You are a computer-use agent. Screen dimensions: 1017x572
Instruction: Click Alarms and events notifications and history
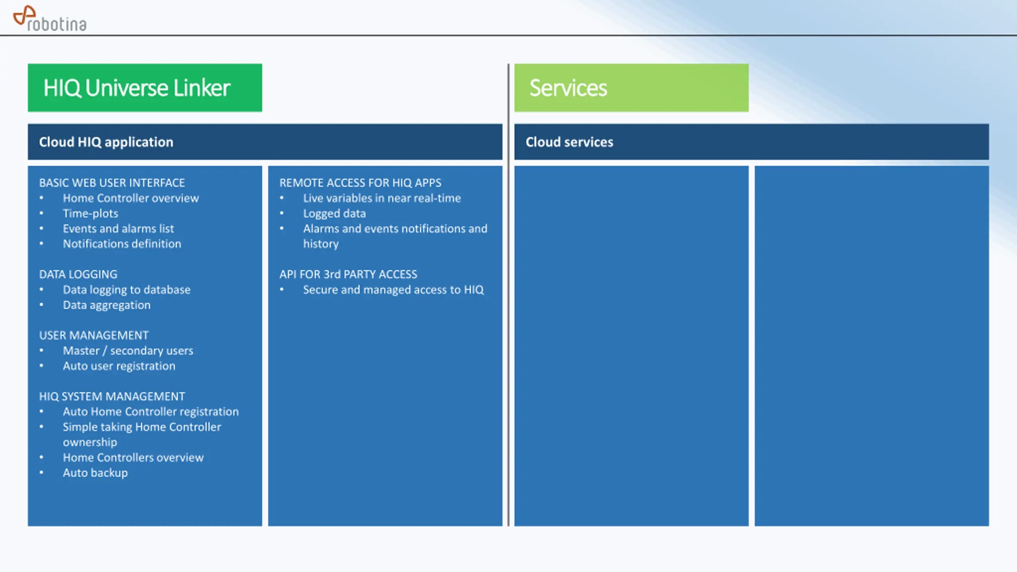pyautogui.click(x=395, y=236)
